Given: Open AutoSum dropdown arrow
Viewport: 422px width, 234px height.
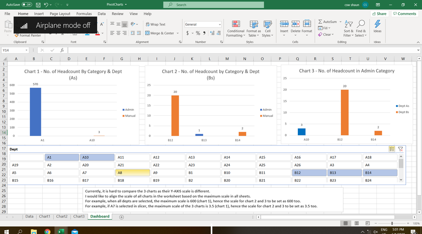Looking at the screenshot, I should 340,22.
